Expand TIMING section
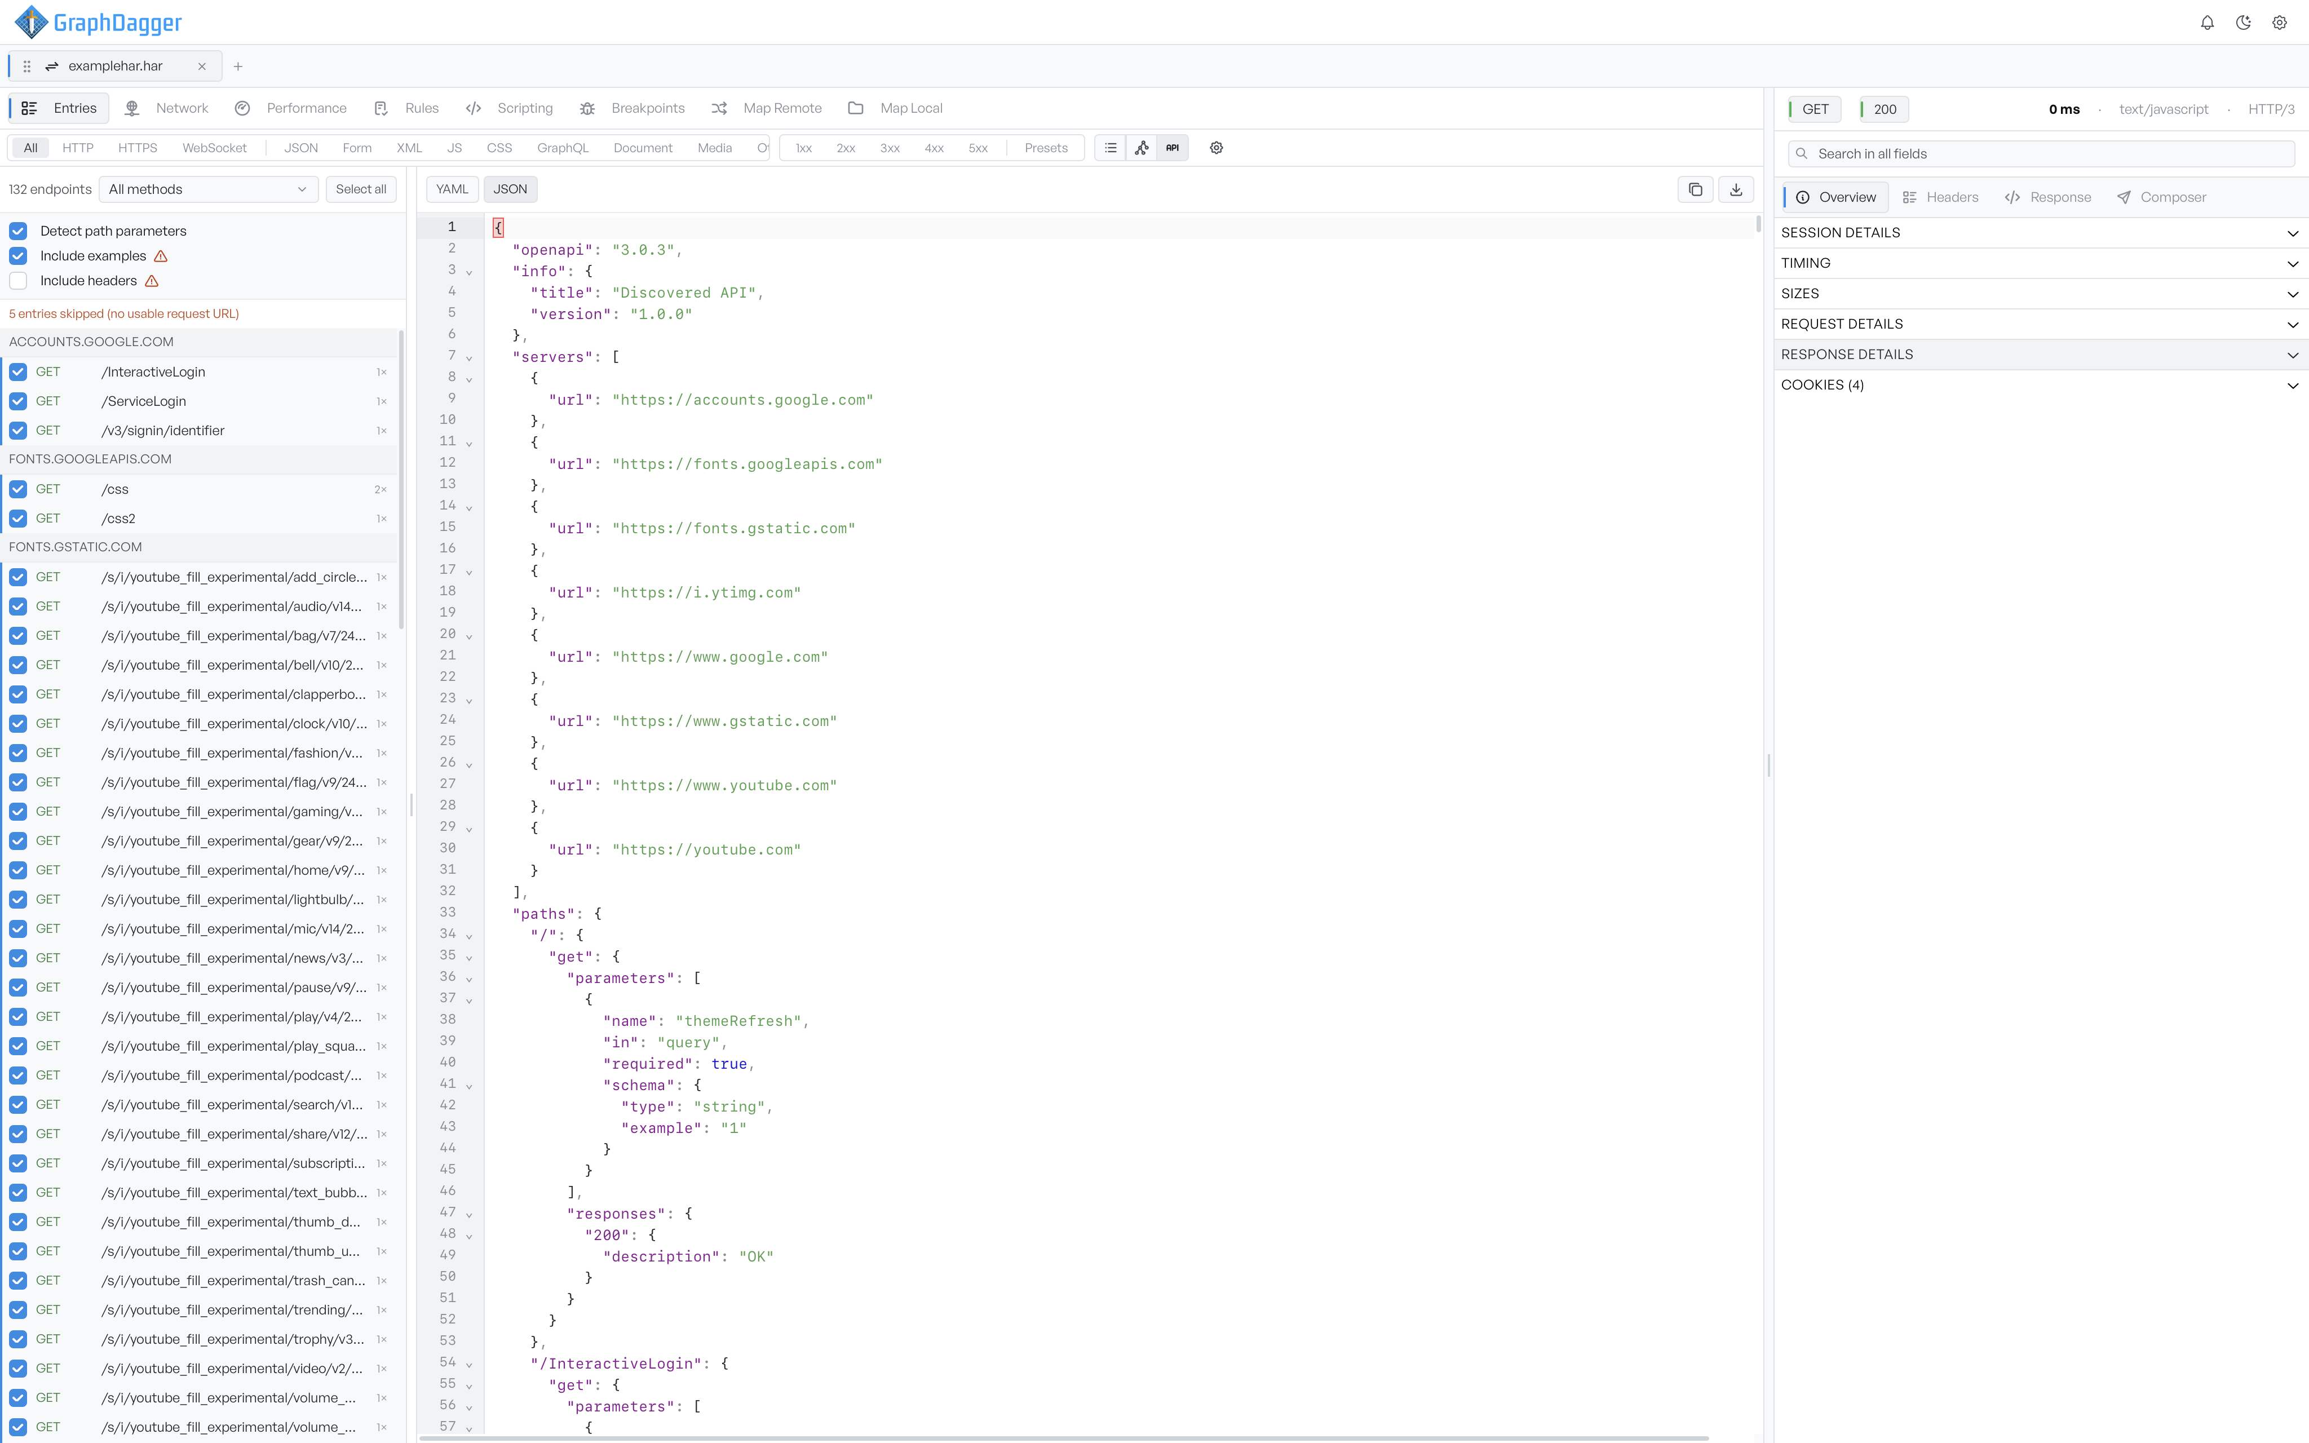2309x1443 pixels. tap(2041, 263)
